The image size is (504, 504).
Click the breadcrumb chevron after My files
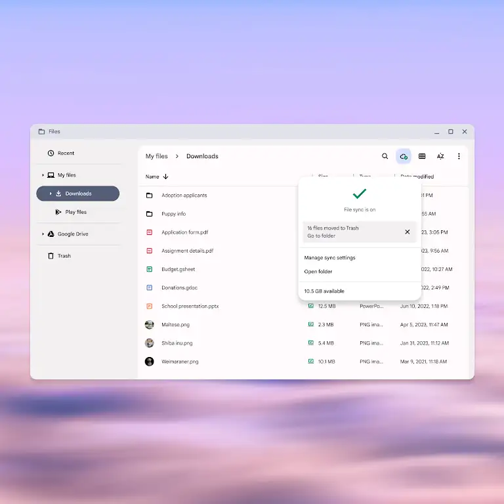click(177, 156)
